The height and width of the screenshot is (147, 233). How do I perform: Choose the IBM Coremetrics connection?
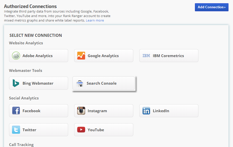(169, 56)
